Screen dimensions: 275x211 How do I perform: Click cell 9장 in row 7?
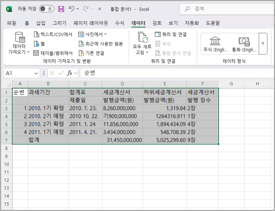[202, 140]
